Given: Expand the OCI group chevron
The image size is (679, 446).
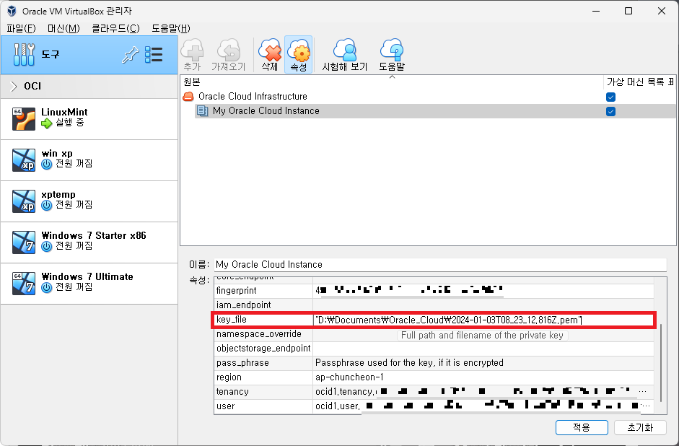Looking at the screenshot, I should click(14, 86).
